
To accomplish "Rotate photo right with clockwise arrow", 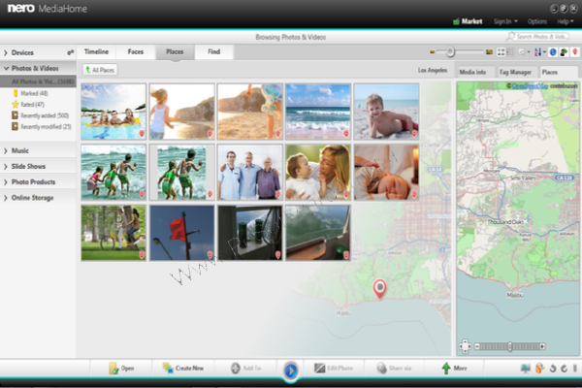I will [x=565, y=369].
